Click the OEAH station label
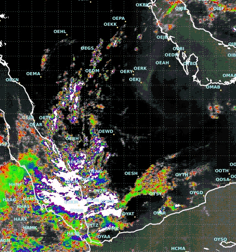 pyautogui.click(x=162, y=63)
